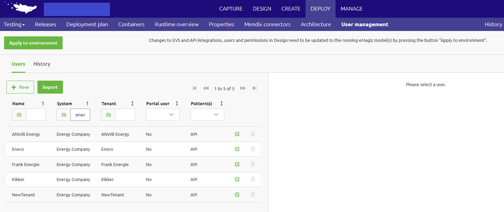The width and height of the screenshot is (504, 212).
Task: Open the CREATE phase
Action: coord(291,9)
